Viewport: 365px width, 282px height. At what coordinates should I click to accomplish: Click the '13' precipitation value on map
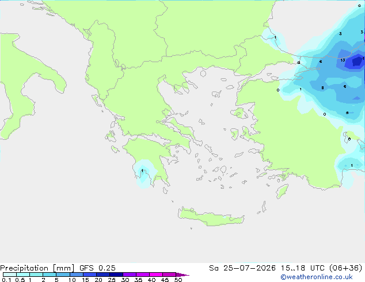tap(343, 60)
